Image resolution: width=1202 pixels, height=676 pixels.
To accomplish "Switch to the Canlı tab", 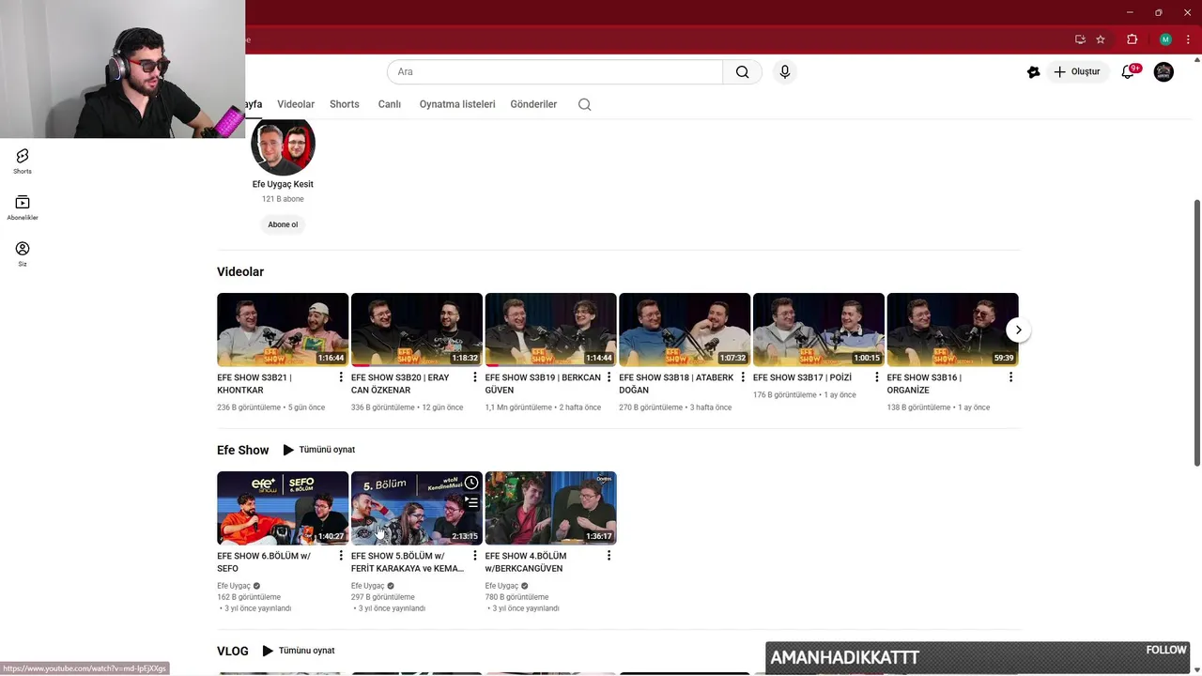I will pyautogui.click(x=390, y=104).
